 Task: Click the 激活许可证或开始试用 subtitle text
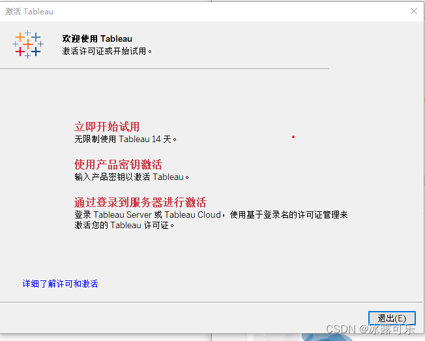107,51
